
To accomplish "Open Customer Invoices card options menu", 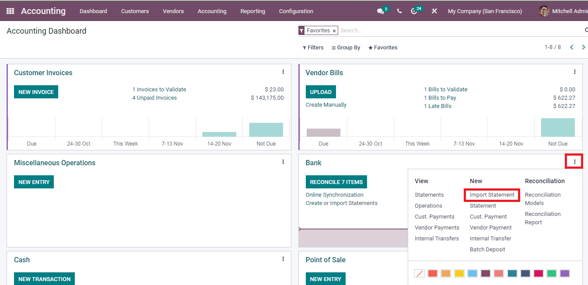I will (283, 71).
